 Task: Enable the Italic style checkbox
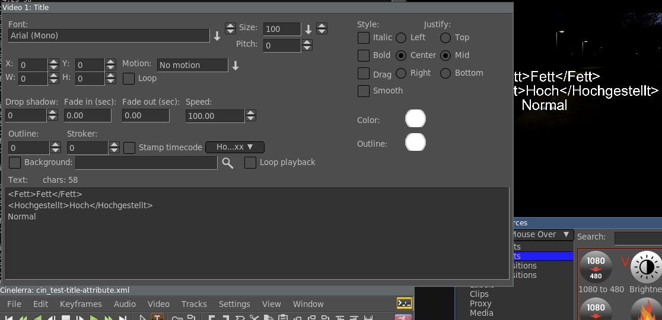pyautogui.click(x=364, y=38)
